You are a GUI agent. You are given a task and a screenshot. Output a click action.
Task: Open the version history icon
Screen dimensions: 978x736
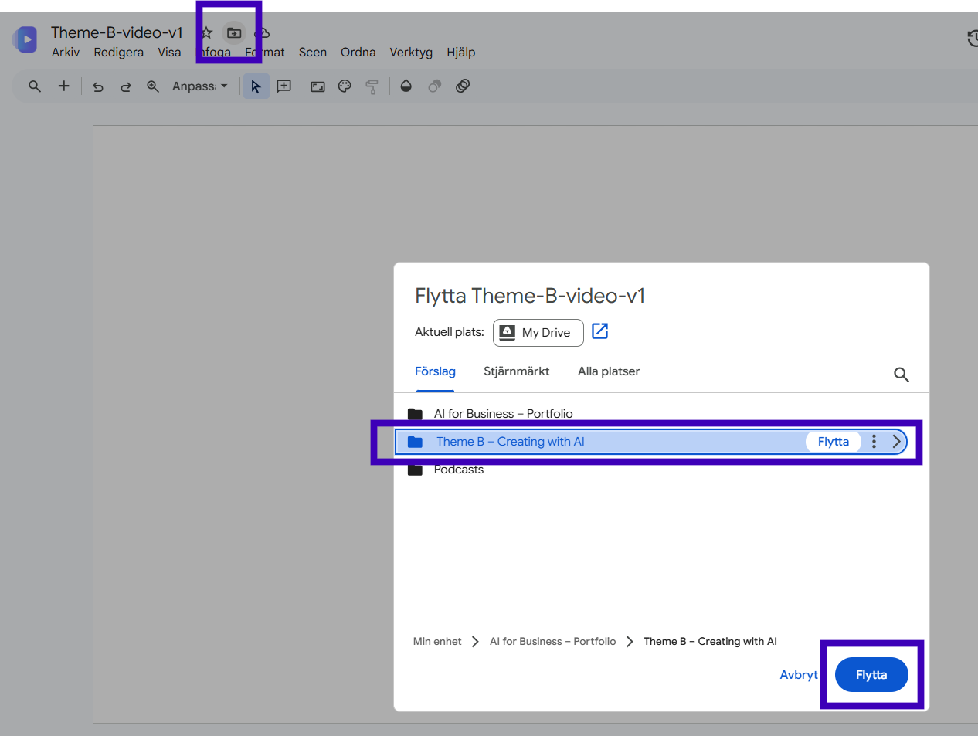[x=973, y=39]
